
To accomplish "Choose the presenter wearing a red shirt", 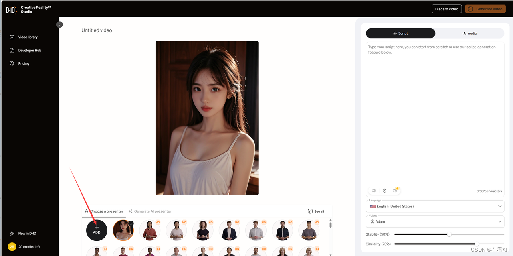I will point(149,230).
